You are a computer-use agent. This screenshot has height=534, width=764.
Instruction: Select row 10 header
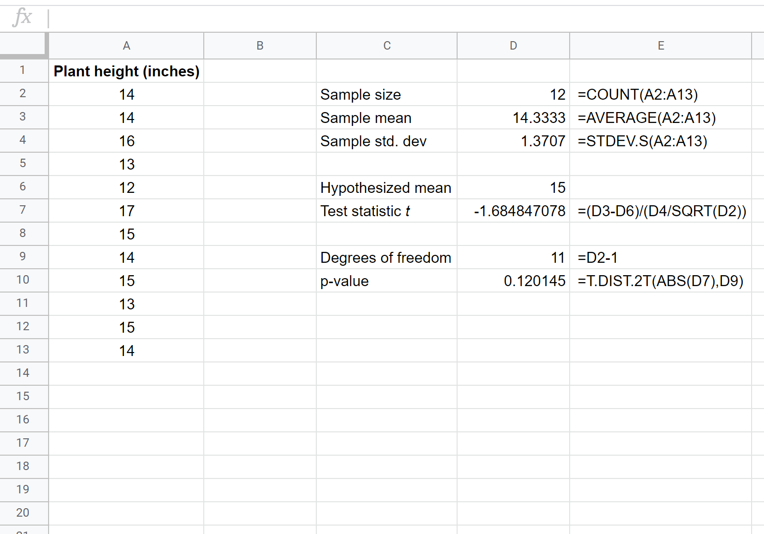pos(24,280)
